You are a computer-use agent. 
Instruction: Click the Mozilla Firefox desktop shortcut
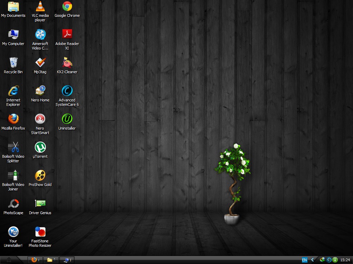click(13, 119)
